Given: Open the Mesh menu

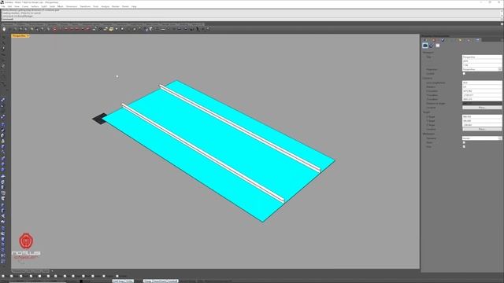Looking at the screenshot, I should (60, 6).
